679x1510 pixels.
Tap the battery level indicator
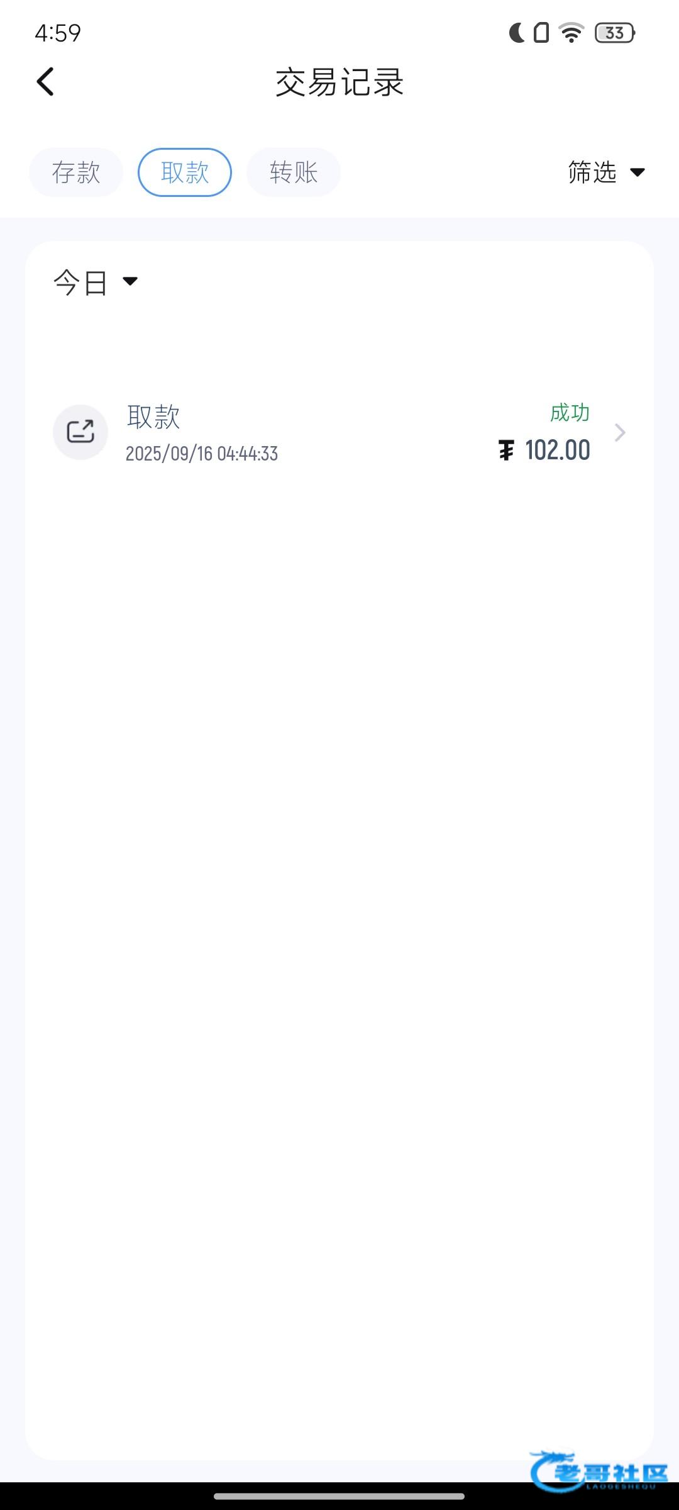(615, 33)
